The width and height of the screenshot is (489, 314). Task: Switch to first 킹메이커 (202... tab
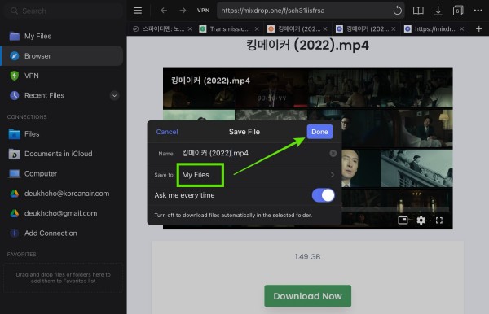[x=294, y=29]
